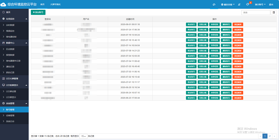Click the muted alarm sound icon

240,5
